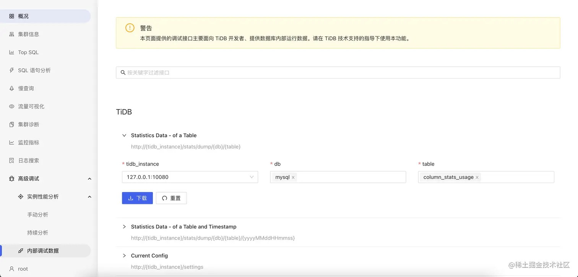Focus the 按关键字过滤接口 search field

338,72
